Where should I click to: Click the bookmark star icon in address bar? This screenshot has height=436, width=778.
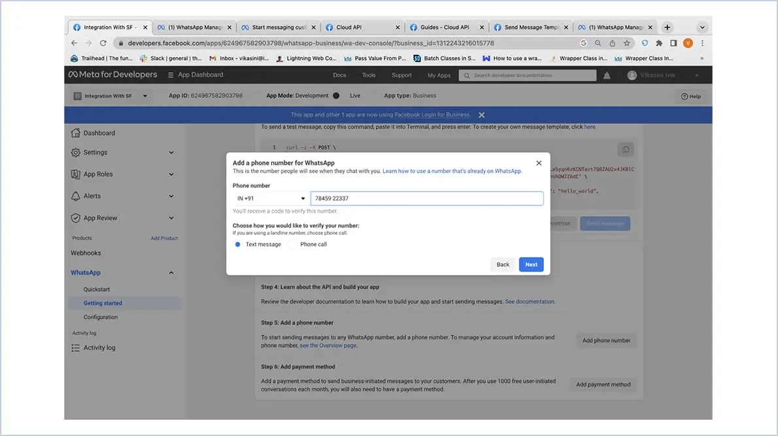click(627, 43)
